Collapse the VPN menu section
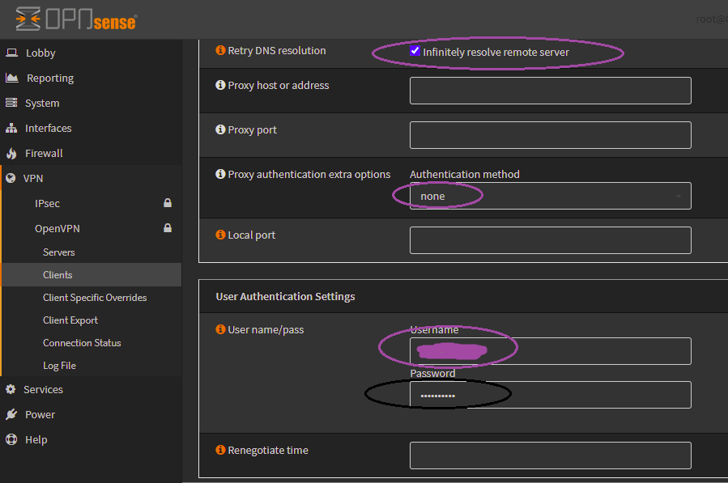The width and height of the screenshot is (728, 483). [33, 178]
